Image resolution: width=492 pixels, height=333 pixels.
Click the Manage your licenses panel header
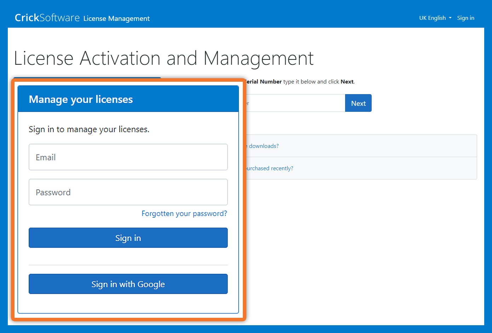coord(128,99)
